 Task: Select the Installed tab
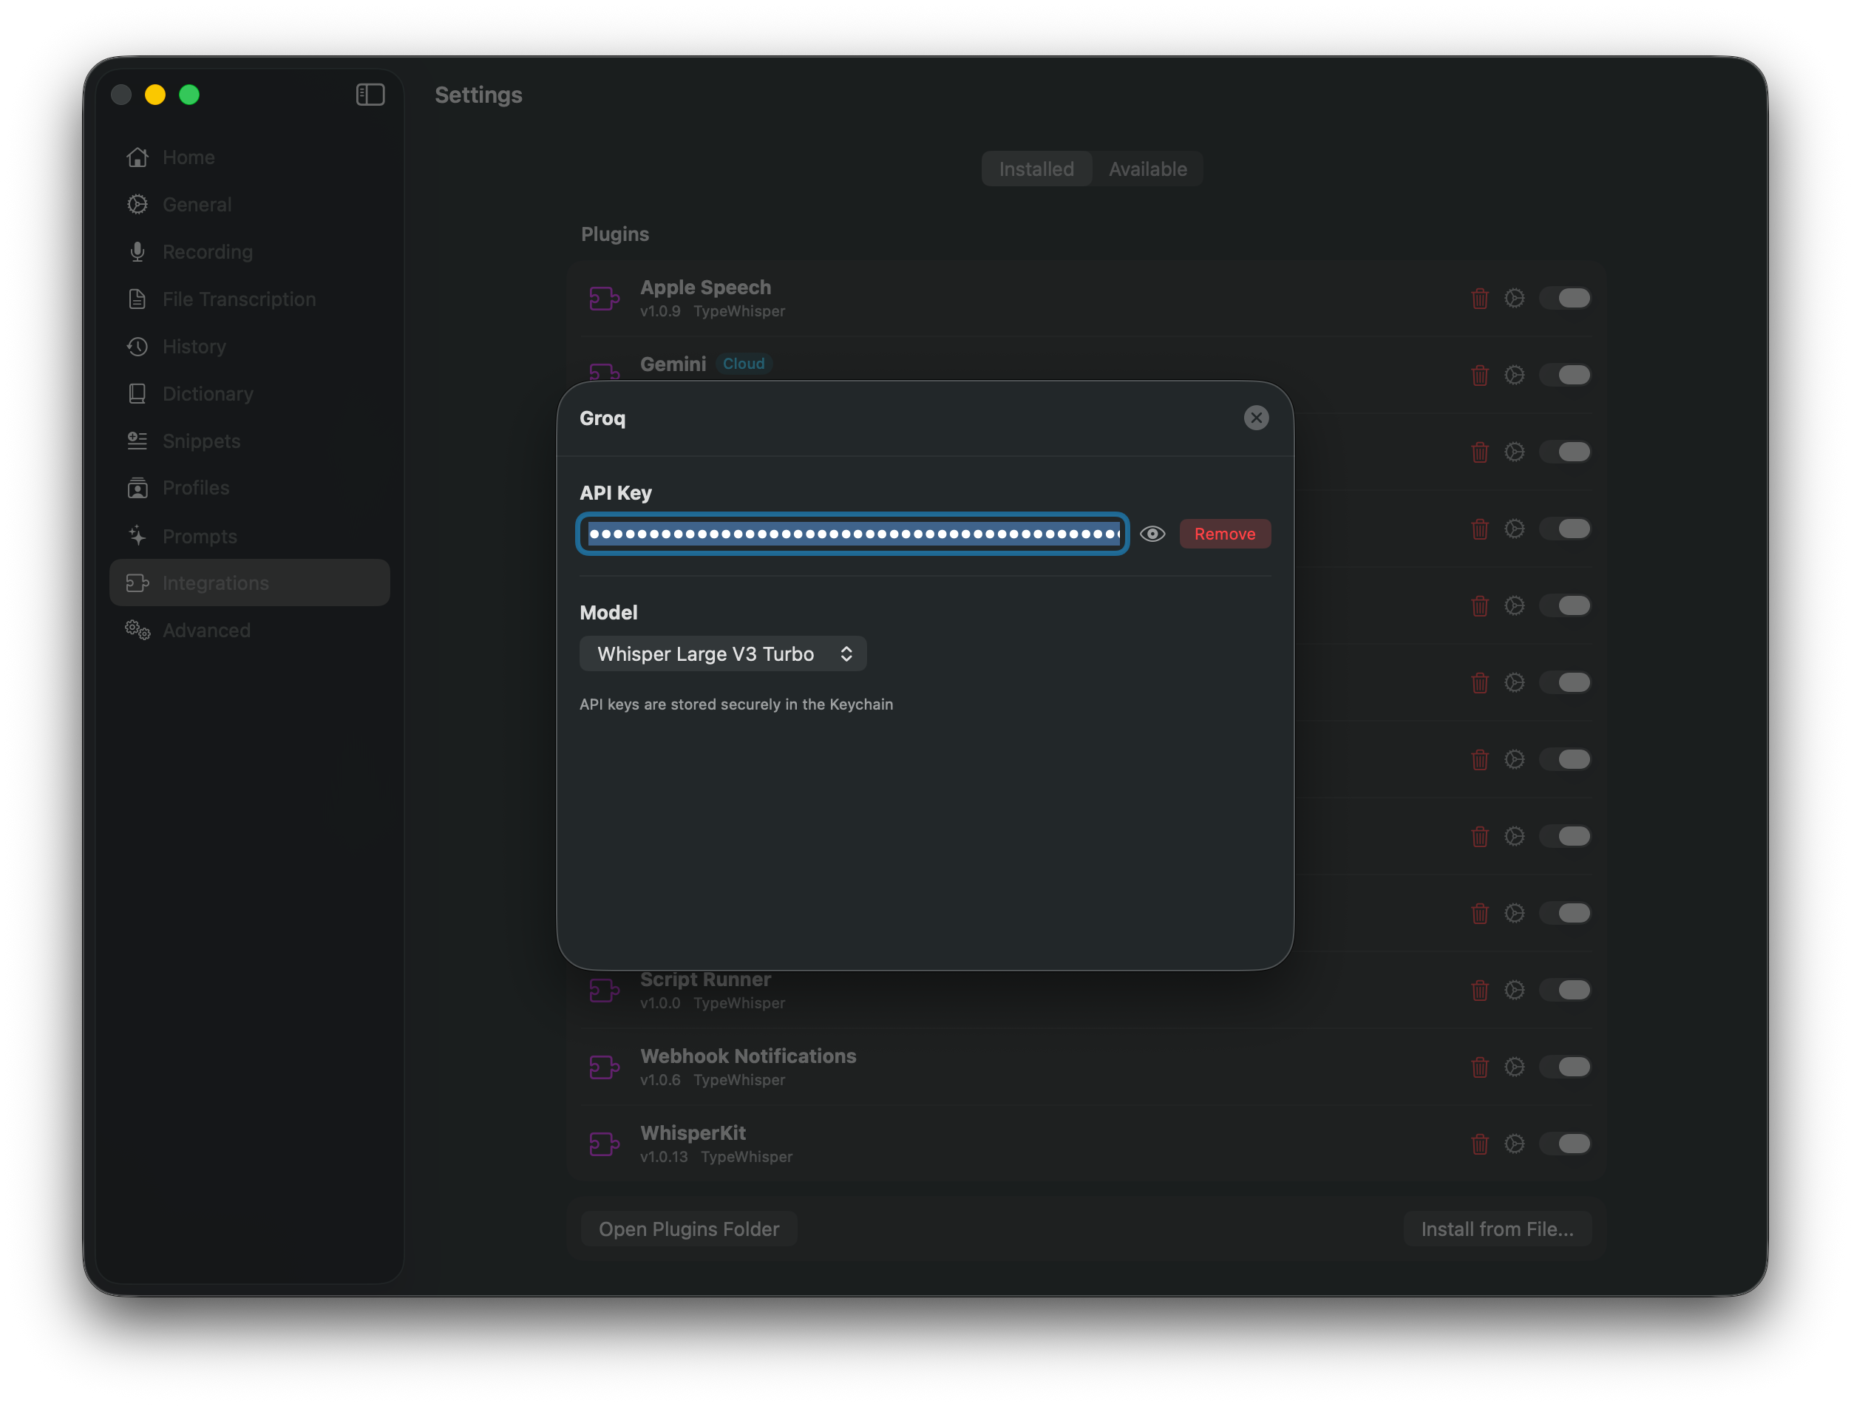coord(1036,169)
